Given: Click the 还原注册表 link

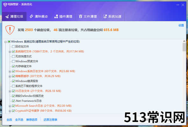Looking at the screenshot, I should 50,120.
